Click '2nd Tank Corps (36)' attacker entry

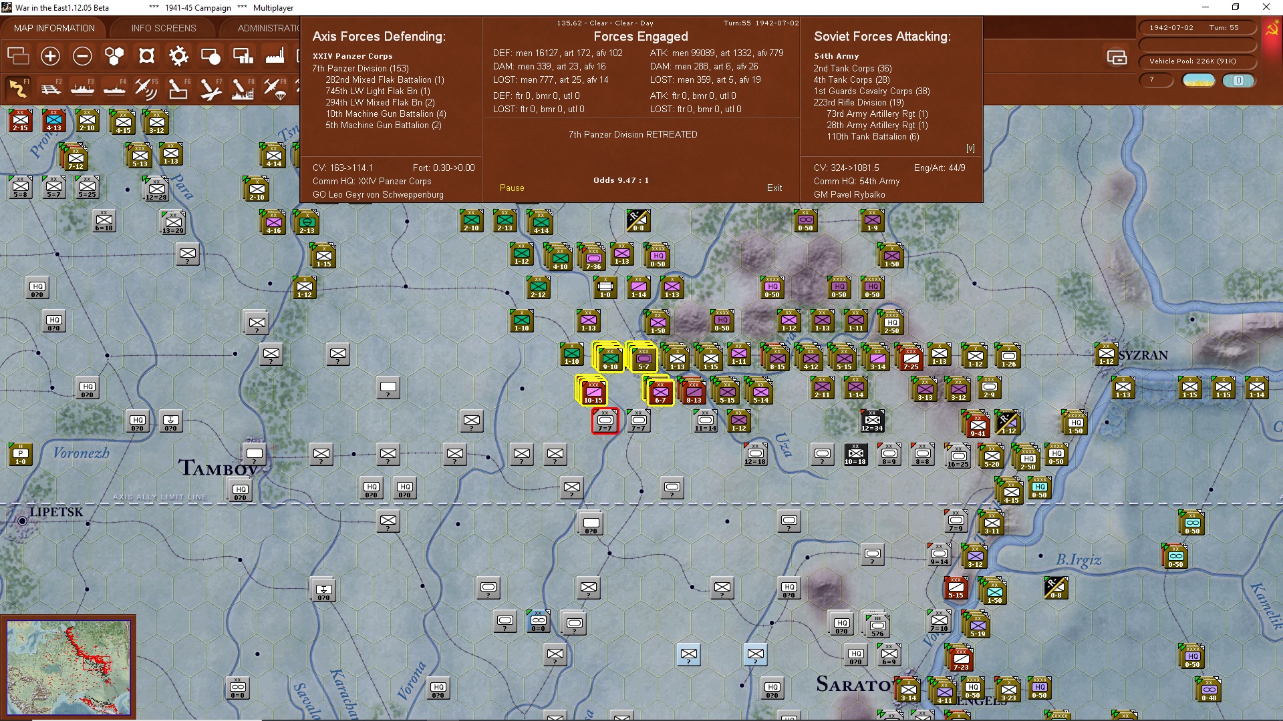(852, 68)
